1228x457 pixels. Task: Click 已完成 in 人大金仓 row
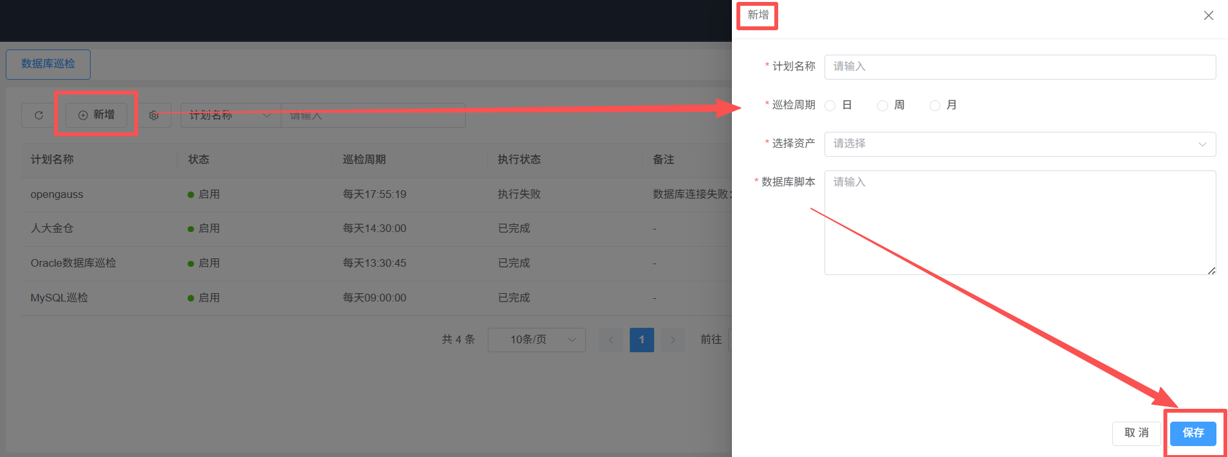point(514,228)
